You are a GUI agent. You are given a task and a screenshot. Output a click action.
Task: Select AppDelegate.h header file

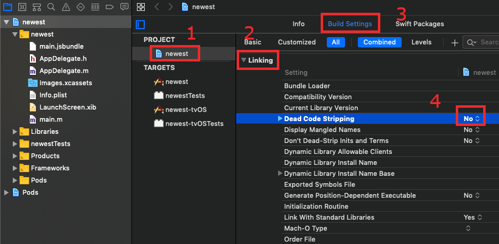pyautogui.click(x=63, y=58)
